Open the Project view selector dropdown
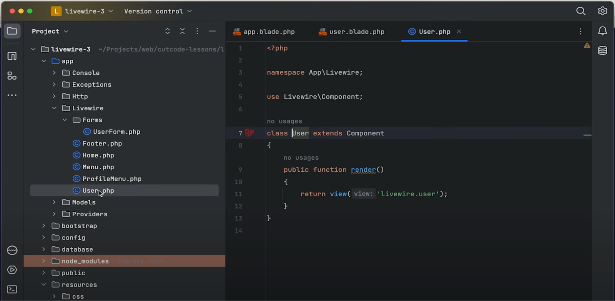Screen dimensions: 615x301 (50, 31)
